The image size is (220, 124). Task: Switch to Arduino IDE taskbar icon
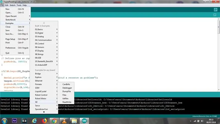coord(84,121)
